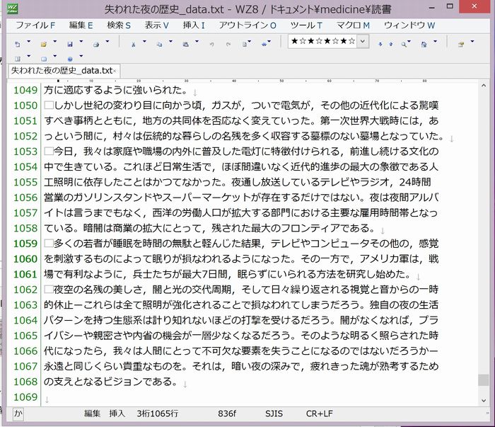Viewport: 495px width, 427px height.
Task: Click the yellow toolbox settings icon
Action: tap(461, 45)
